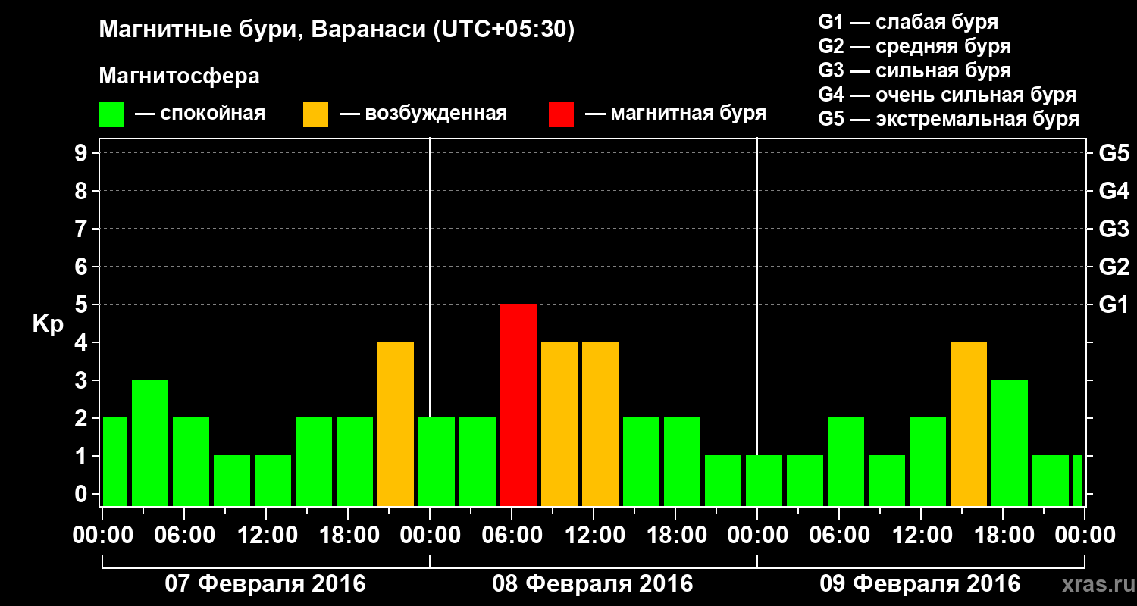Click the 'G5' right-axis label
Image resolution: width=1137 pixels, height=606 pixels.
(1114, 153)
